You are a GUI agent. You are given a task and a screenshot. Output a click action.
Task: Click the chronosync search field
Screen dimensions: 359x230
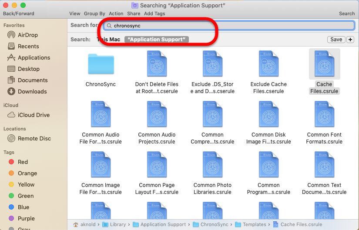point(231,26)
